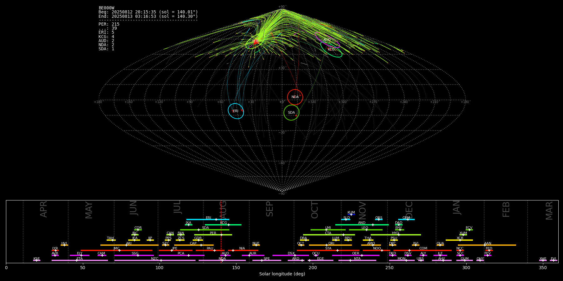Click the −90° latitude label below the map
This screenshot has height=281, width=563.
pos(282,194)
